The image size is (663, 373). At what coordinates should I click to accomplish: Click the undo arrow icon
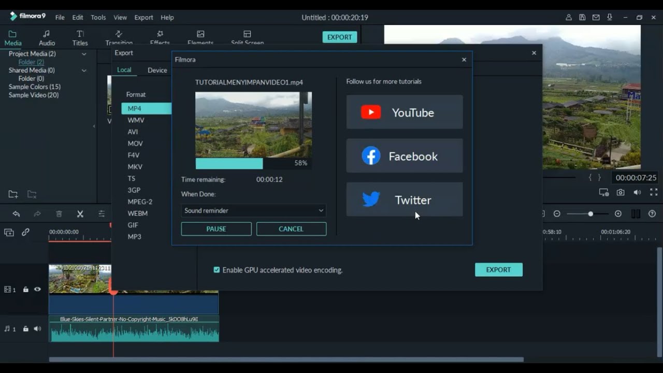click(16, 214)
